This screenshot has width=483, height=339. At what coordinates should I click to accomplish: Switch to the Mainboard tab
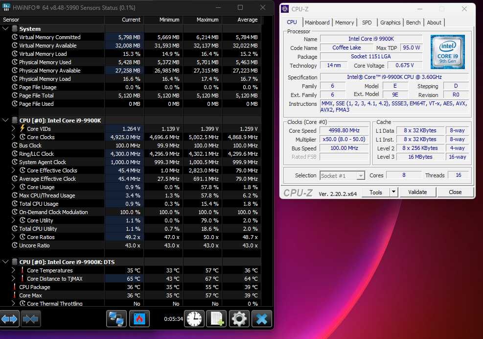point(317,23)
